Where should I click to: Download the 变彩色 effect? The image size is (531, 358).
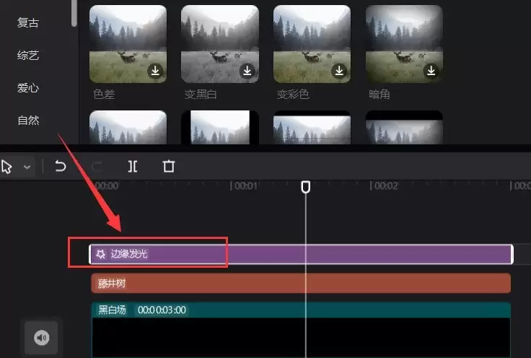click(x=339, y=71)
